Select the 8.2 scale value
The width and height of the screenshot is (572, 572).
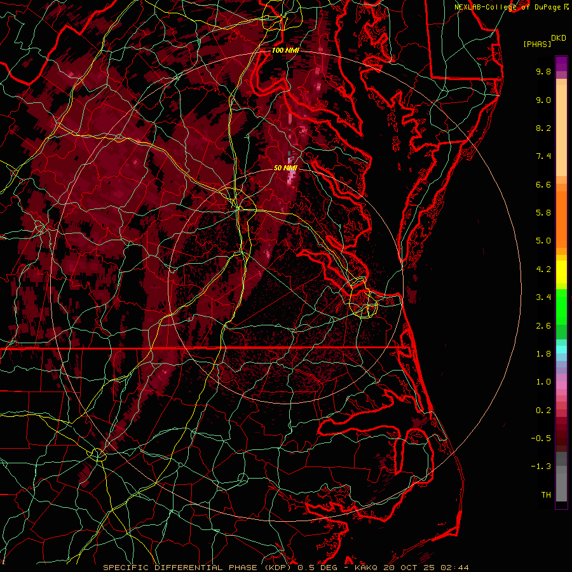(543, 128)
